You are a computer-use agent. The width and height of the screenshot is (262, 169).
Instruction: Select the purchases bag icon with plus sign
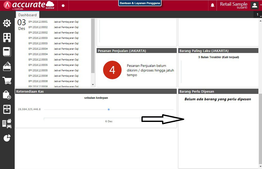[x=7, y=95]
